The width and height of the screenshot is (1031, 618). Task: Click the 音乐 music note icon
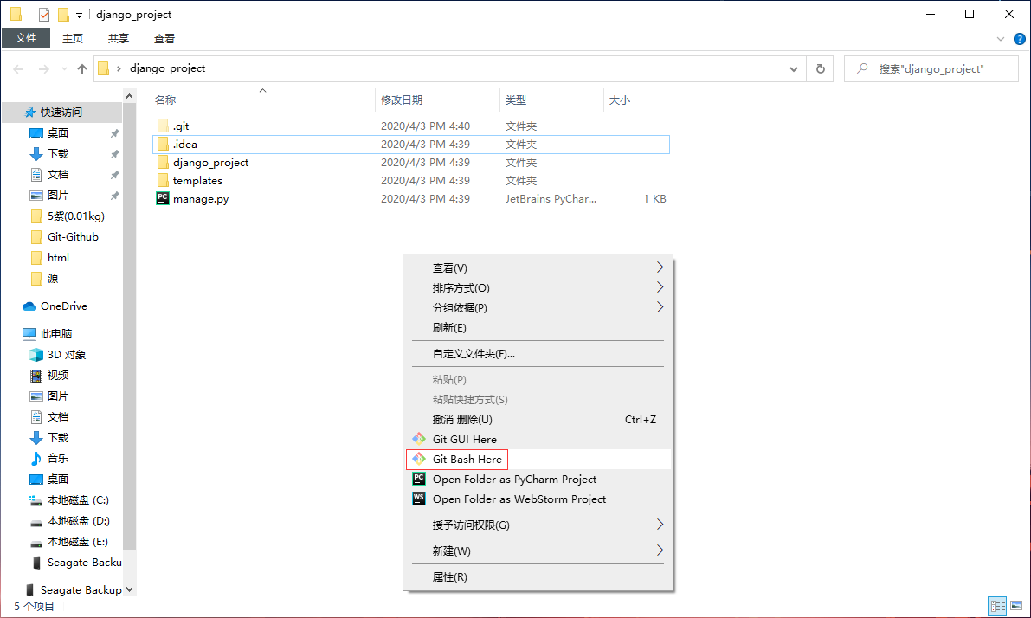coord(36,458)
